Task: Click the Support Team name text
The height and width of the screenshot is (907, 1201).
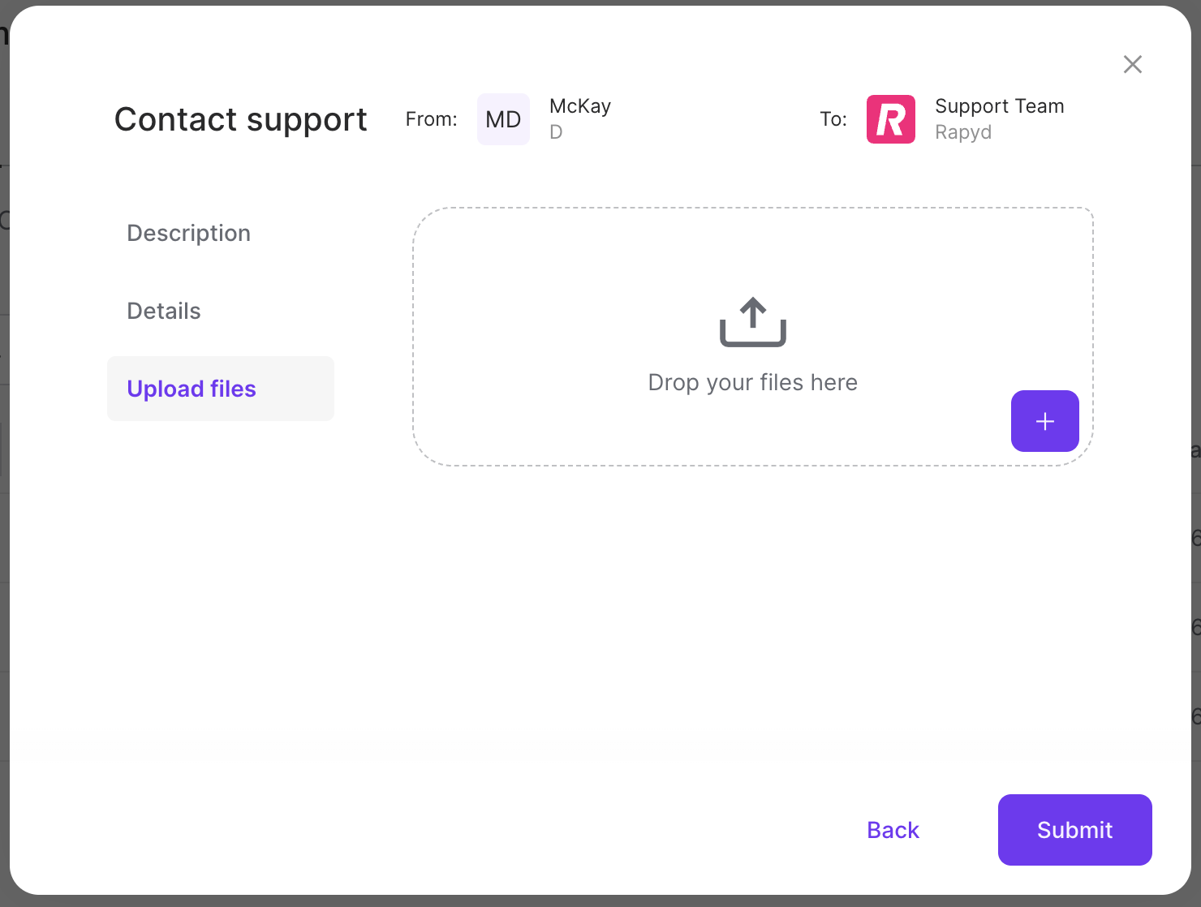Action: coord(1000,105)
